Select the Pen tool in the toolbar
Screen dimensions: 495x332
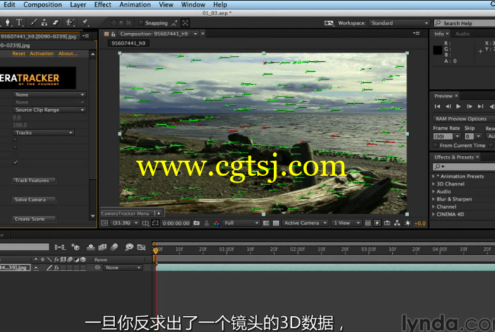pyautogui.click(x=8, y=22)
